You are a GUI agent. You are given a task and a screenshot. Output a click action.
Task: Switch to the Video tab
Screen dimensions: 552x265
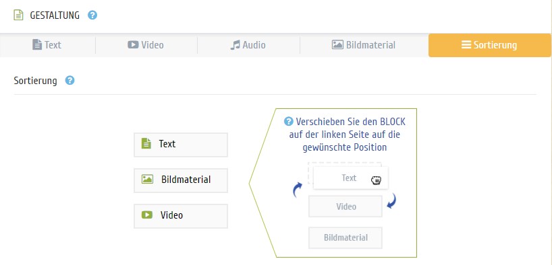click(x=146, y=45)
